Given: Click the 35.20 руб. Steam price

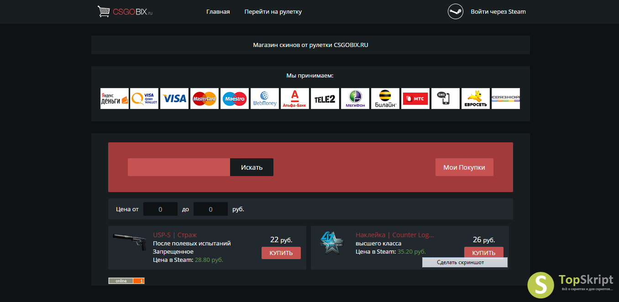Looking at the screenshot, I should click(x=412, y=251).
